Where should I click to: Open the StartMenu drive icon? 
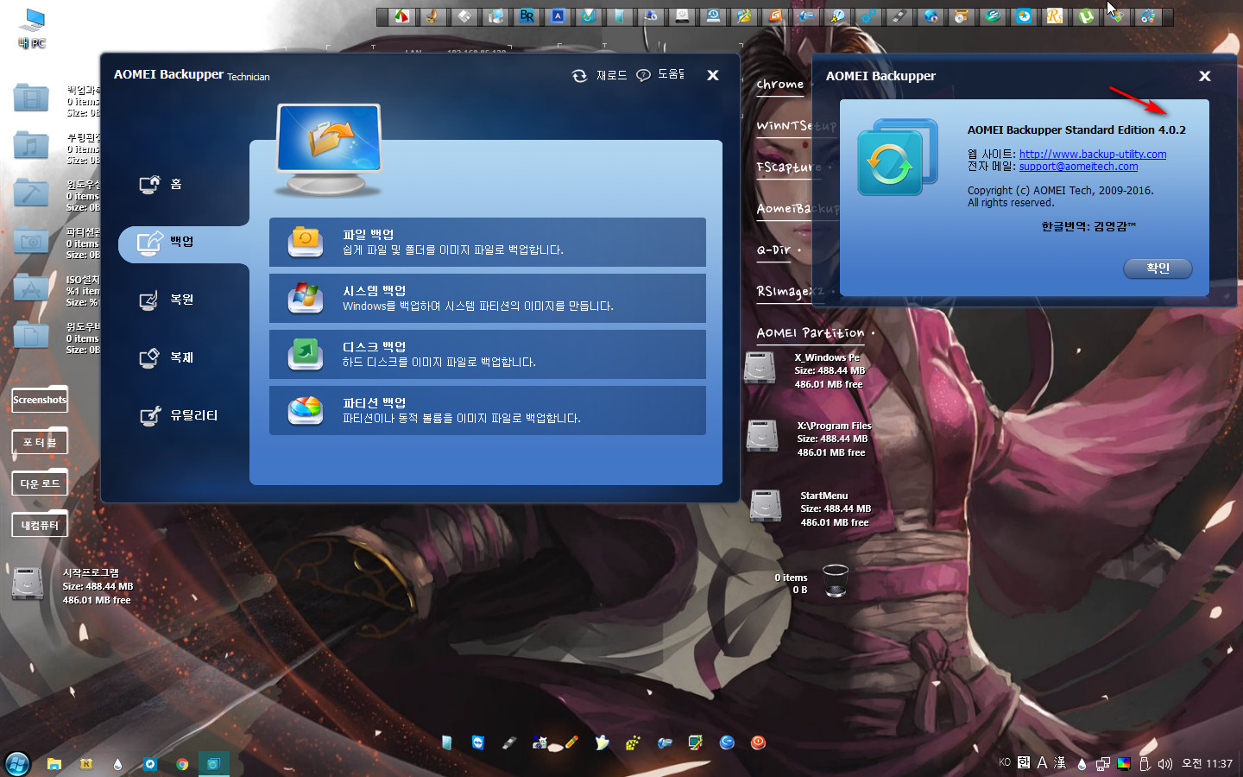[x=766, y=506]
